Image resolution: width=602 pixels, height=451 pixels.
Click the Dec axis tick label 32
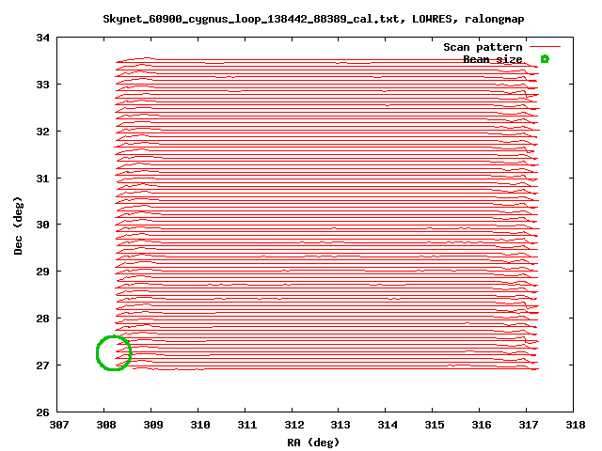(43, 132)
